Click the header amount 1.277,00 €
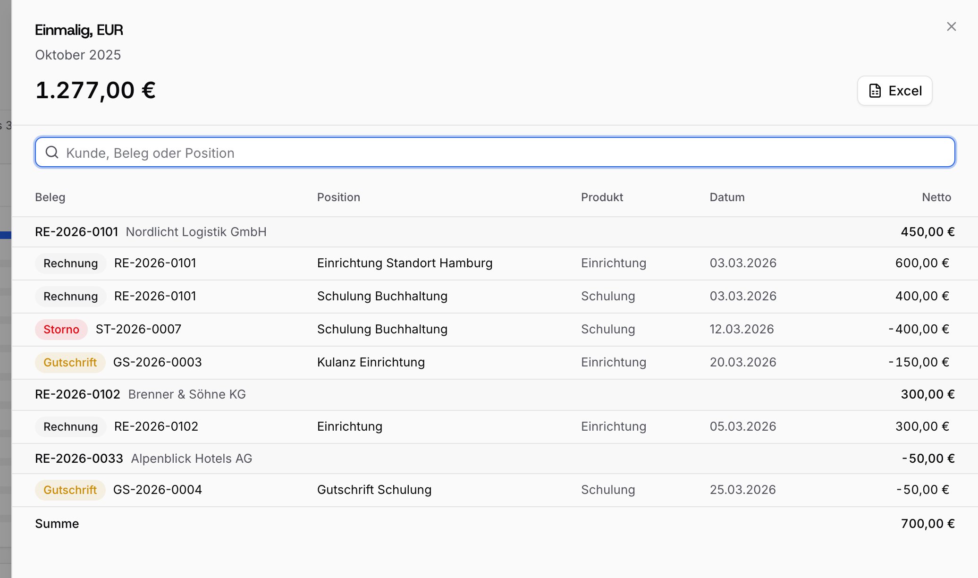978x578 pixels. [95, 90]
